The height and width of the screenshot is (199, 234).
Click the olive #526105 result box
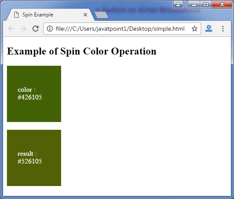(34, 158)
